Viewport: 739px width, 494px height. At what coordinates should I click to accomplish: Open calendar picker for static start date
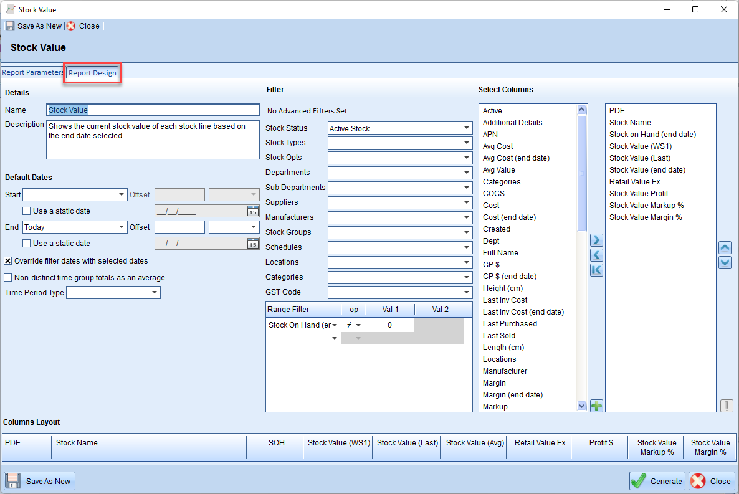click(252, 211)
